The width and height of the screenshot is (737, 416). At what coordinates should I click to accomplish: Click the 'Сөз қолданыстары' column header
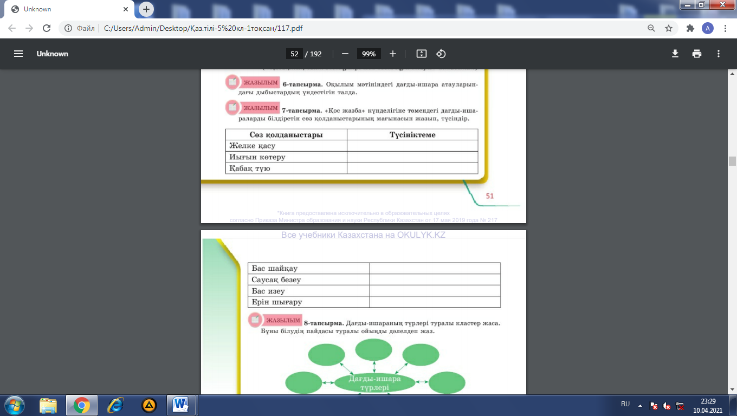286,134
